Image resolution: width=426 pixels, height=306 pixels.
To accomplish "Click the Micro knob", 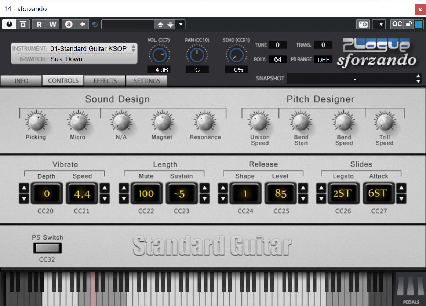I will coord(78,122).
